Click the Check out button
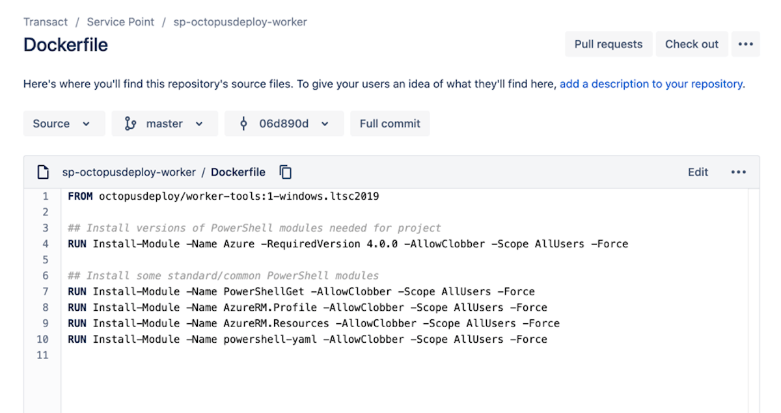The height and width of the screenshot is (413, 781). coord(692,44)
